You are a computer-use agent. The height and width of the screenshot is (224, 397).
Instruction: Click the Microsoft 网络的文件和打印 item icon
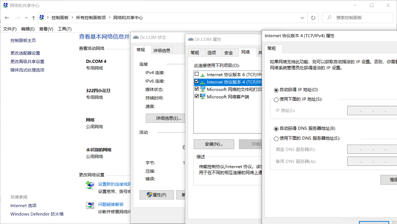pyautogui.click(x=203, y=89)
